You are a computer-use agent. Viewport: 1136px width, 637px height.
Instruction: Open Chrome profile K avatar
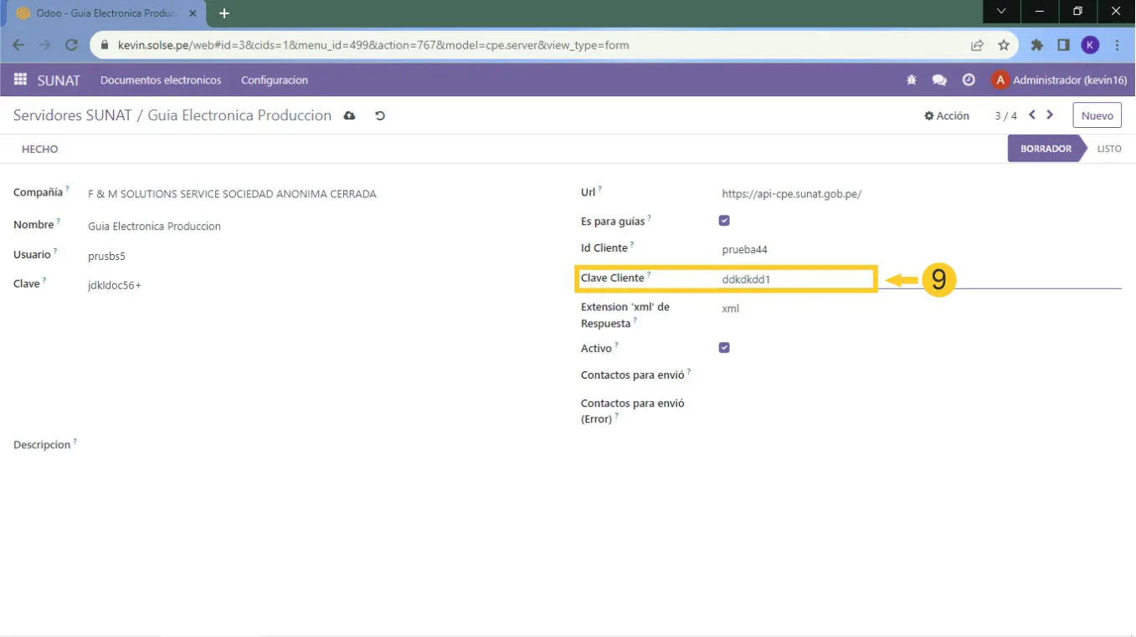click(1090, 45)
